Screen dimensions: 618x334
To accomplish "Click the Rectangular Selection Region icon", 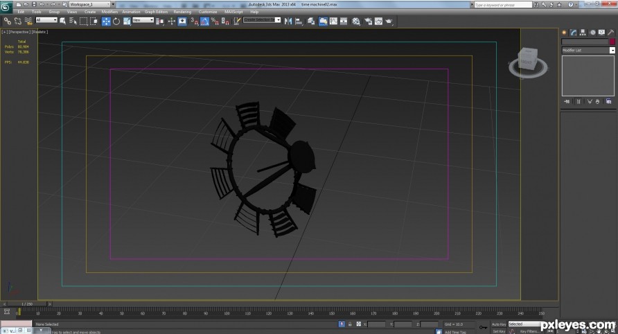I will (83, 21).
